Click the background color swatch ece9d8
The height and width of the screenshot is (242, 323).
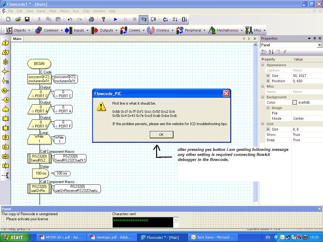(x=295, y=102)
